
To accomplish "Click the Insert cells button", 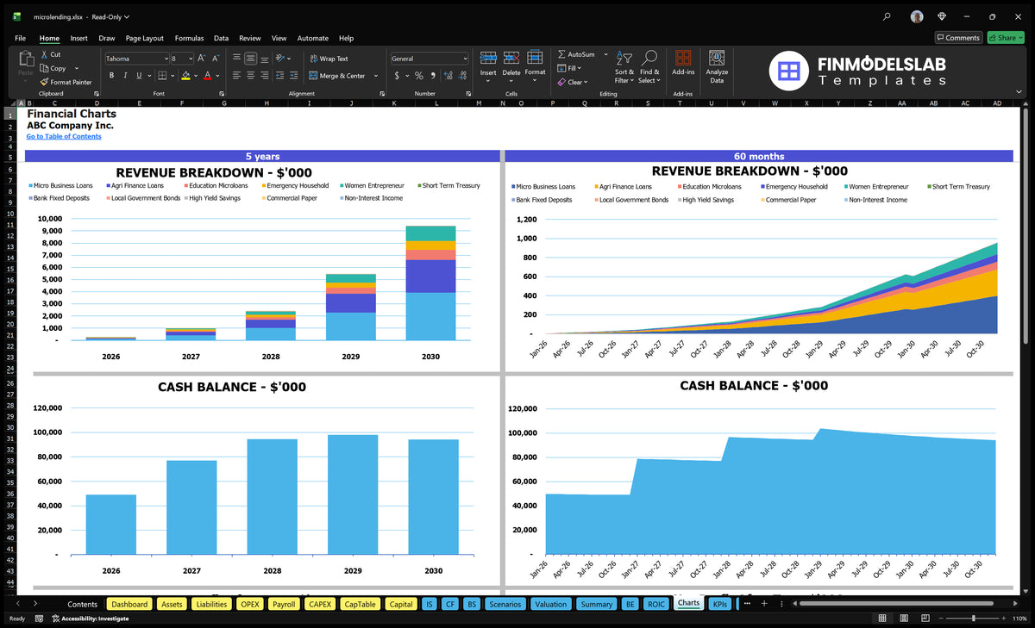I will 488,65.
